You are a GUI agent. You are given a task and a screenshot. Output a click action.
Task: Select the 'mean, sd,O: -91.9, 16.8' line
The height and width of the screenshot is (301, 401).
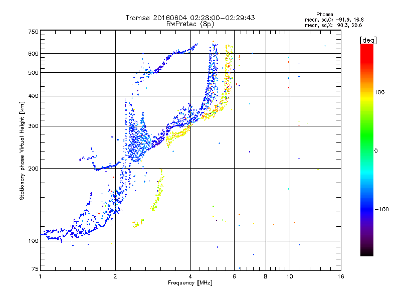pyautogui.click(x=334, y=20)
